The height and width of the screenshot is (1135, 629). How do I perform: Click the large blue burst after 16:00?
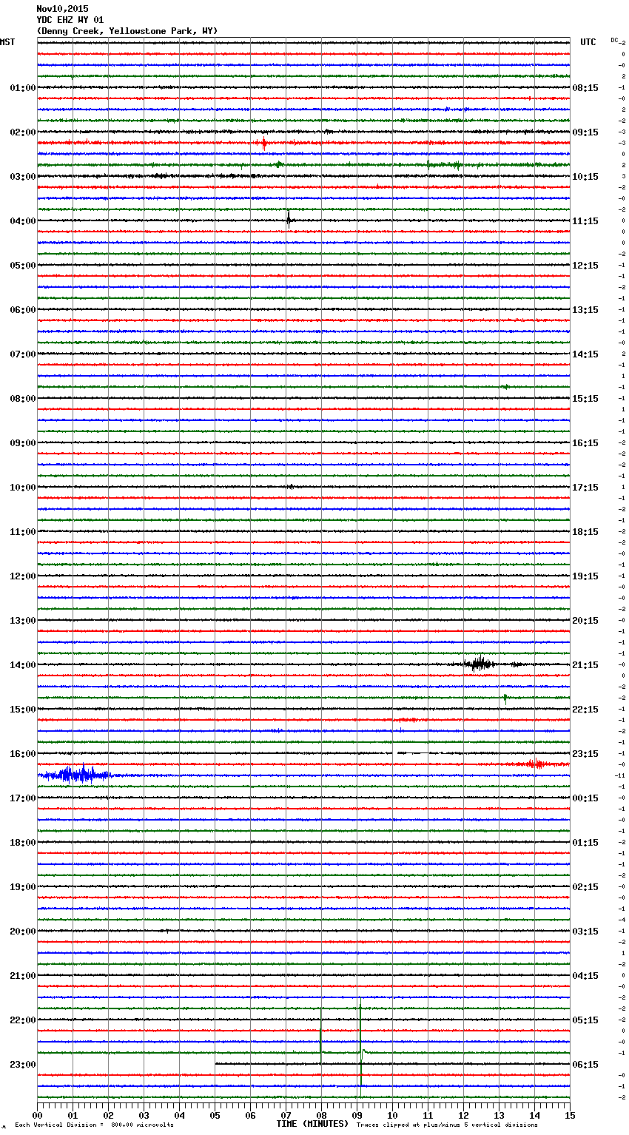75,775
